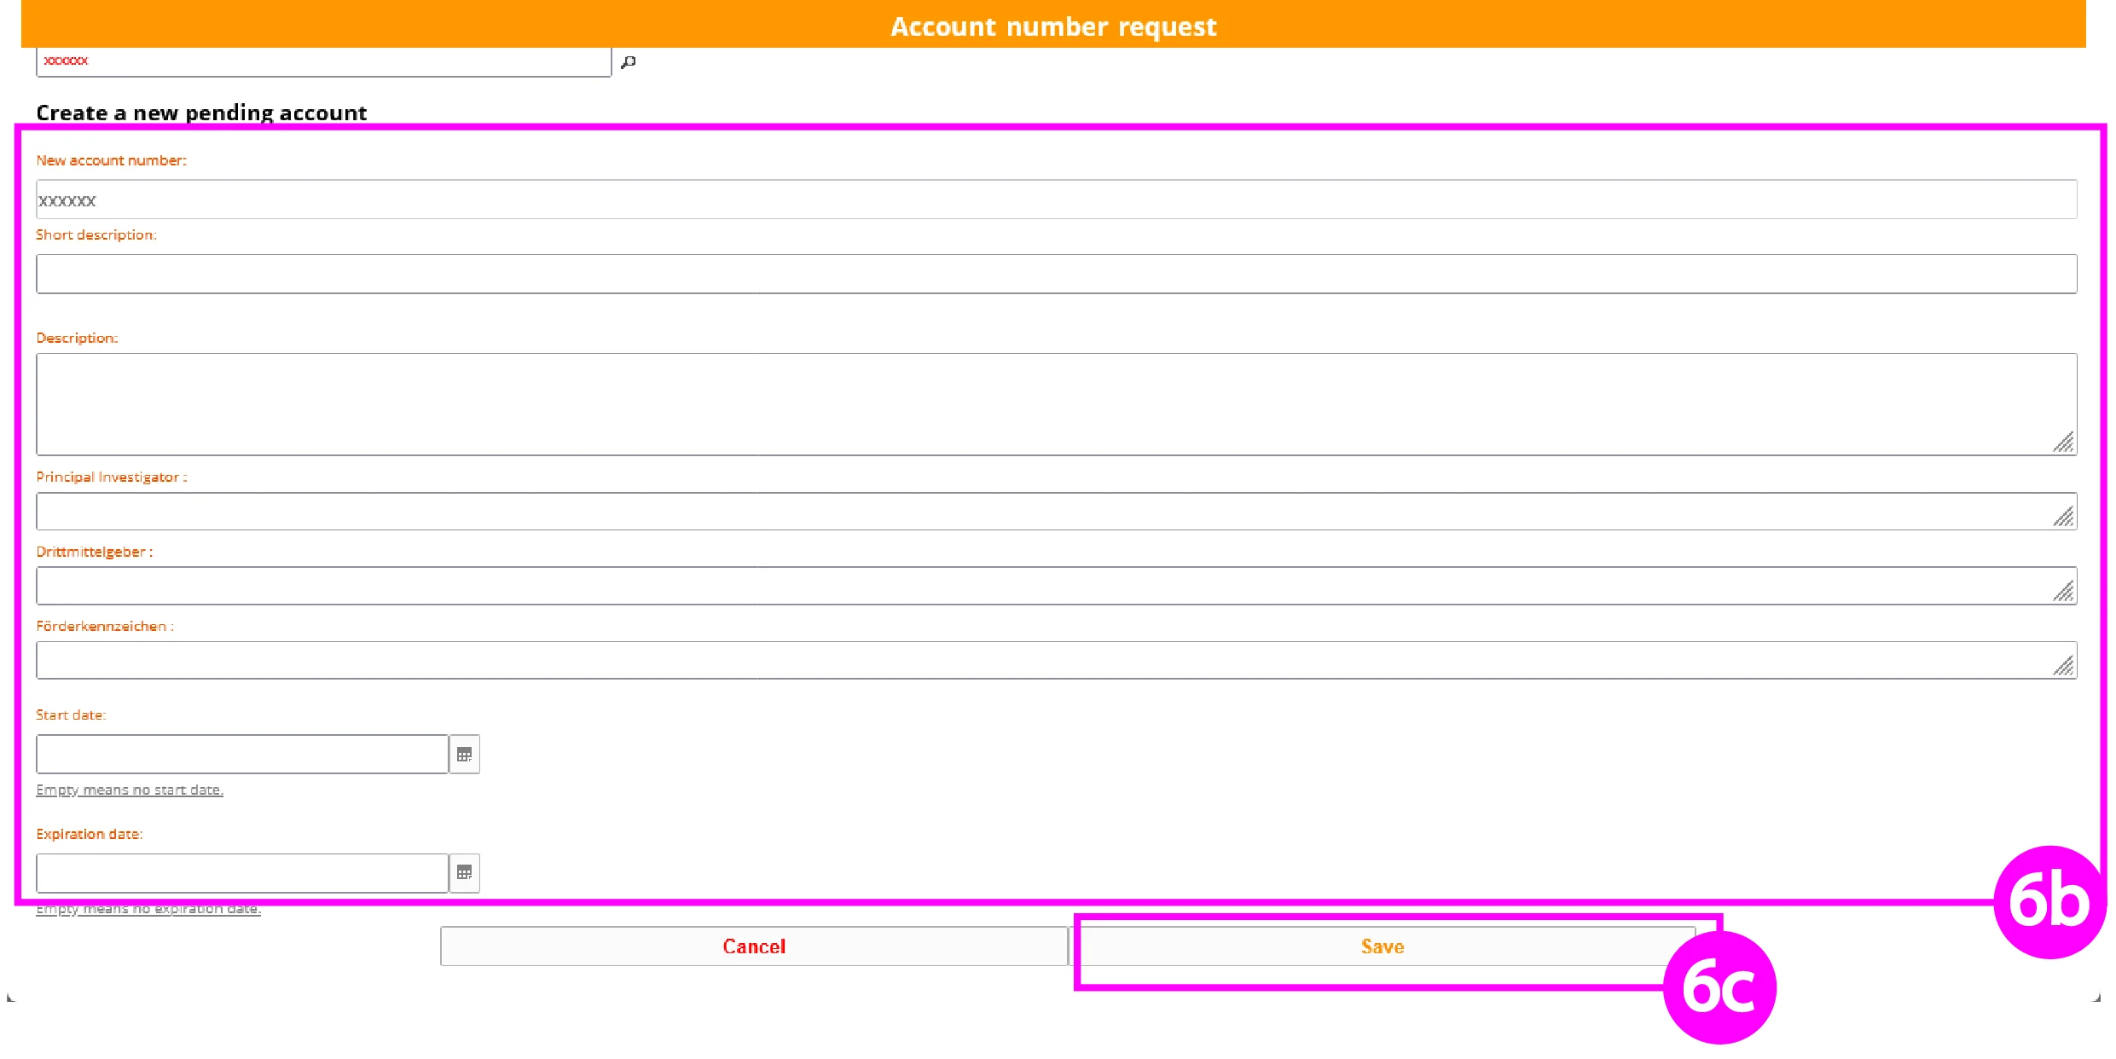Click the link Empty means no start date
Screen dimensions: 2116x1059
tap(129, 790)
